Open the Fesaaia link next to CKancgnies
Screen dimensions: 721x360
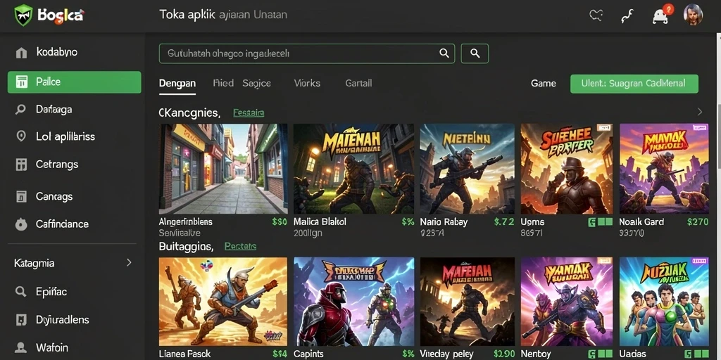(249, 112)
